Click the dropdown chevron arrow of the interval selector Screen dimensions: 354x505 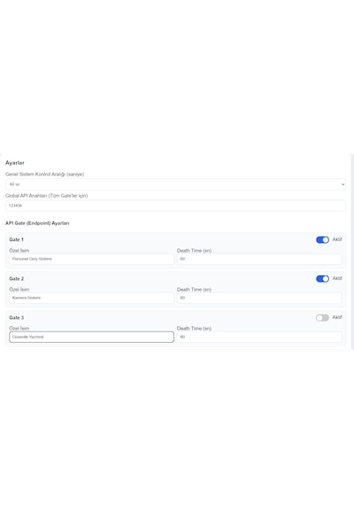(x=342, y=184)
